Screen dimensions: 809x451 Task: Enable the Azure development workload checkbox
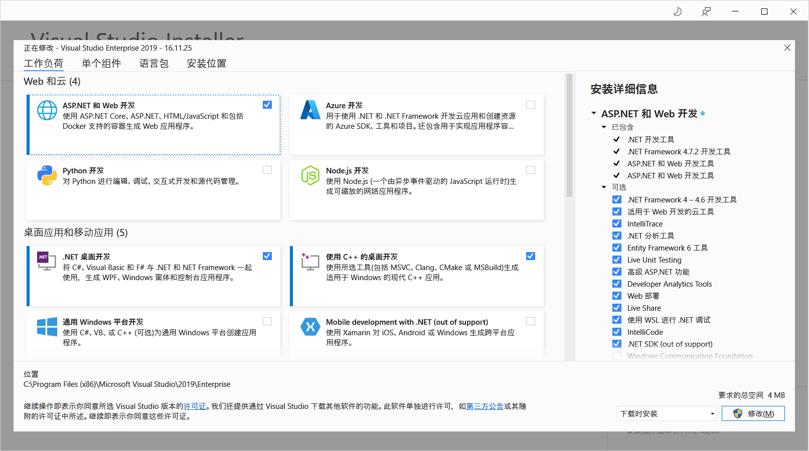(531, 105)
